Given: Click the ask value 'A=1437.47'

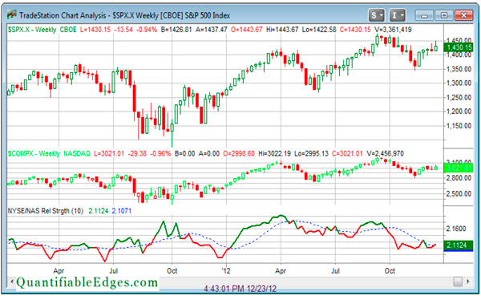Looking at the screenshot, I should [x=212, y=30].
